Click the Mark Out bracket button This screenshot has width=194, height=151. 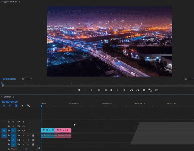pos(91,90)
